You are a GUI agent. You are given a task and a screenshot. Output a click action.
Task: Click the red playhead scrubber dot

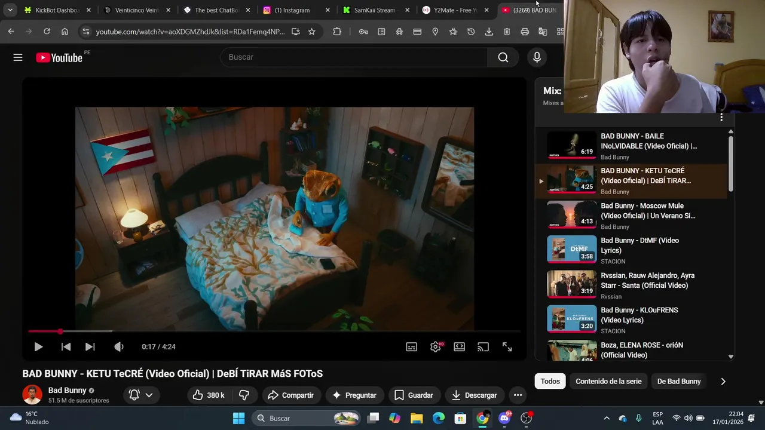pos(60,331)
